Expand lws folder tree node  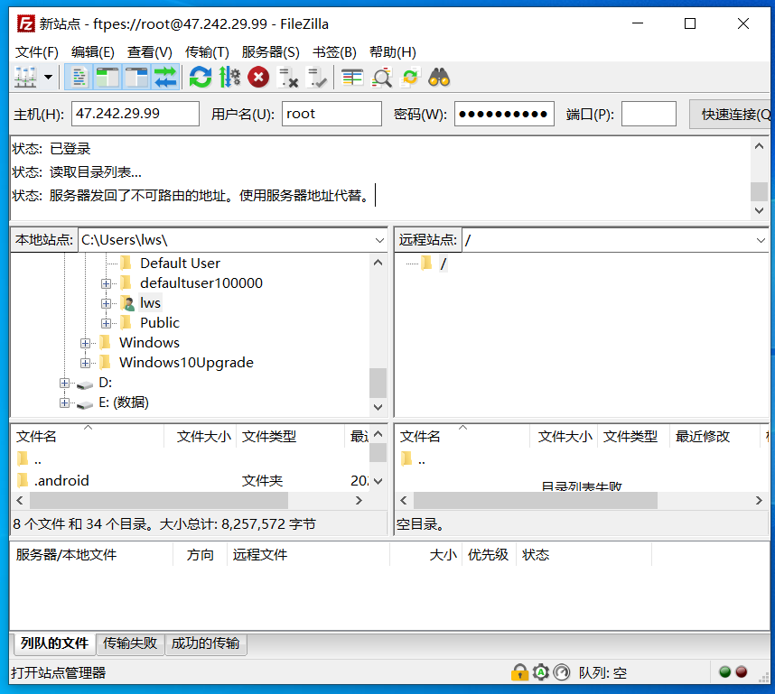coord(106,303)
